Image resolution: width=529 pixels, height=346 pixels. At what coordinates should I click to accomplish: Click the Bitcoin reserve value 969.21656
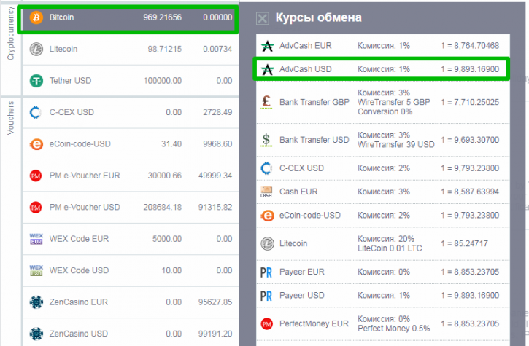[162, 17]
